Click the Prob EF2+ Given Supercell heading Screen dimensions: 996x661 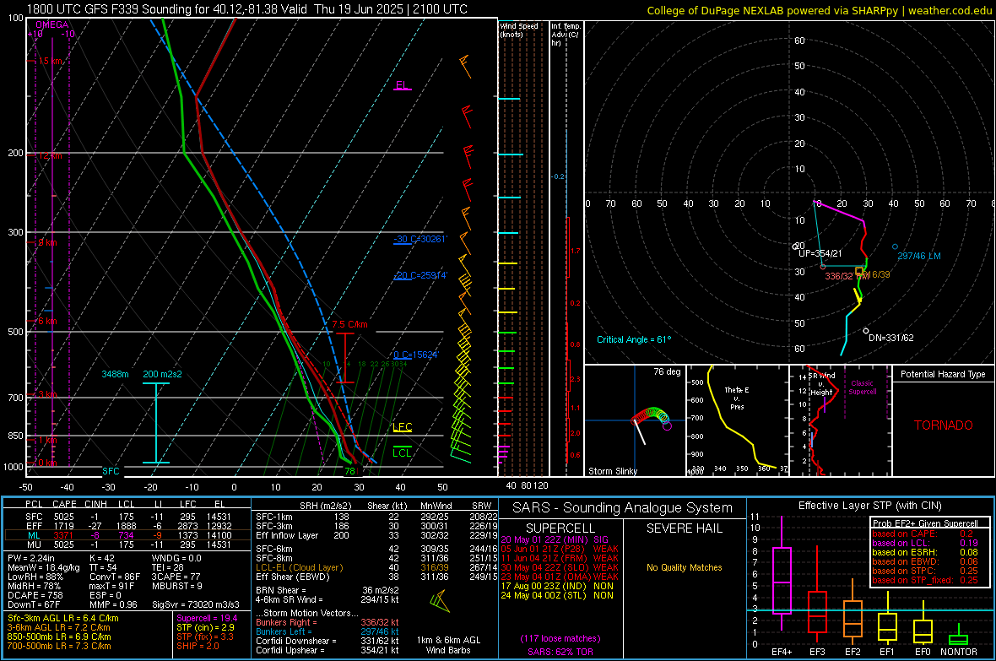click(925, 523)
